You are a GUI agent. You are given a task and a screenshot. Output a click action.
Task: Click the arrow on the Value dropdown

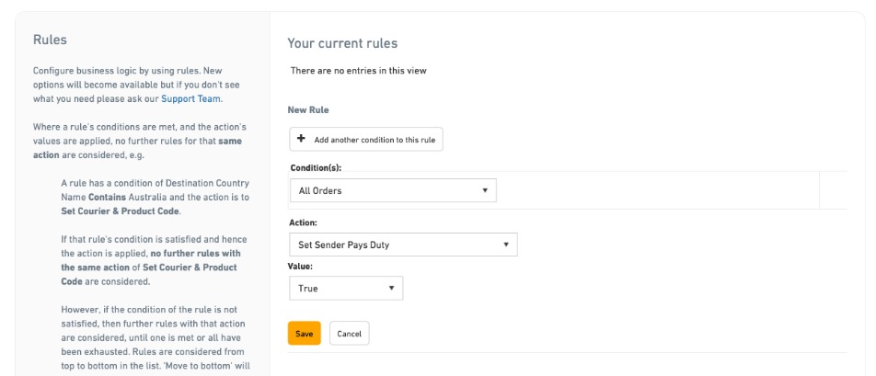(391, 288)
